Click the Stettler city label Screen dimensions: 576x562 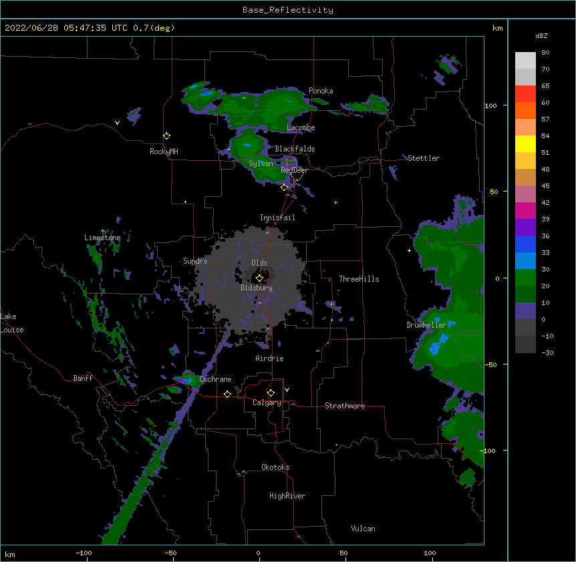(424, 158)
